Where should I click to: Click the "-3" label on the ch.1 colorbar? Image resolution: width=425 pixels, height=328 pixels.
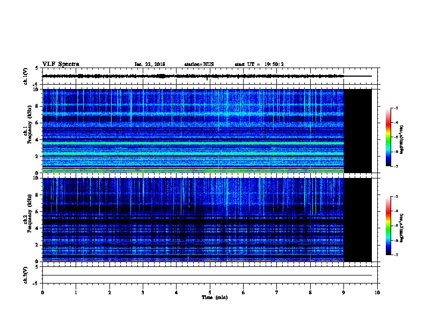(396, 108)
